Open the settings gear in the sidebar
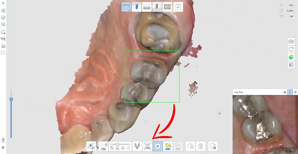 tap(3, 148)
